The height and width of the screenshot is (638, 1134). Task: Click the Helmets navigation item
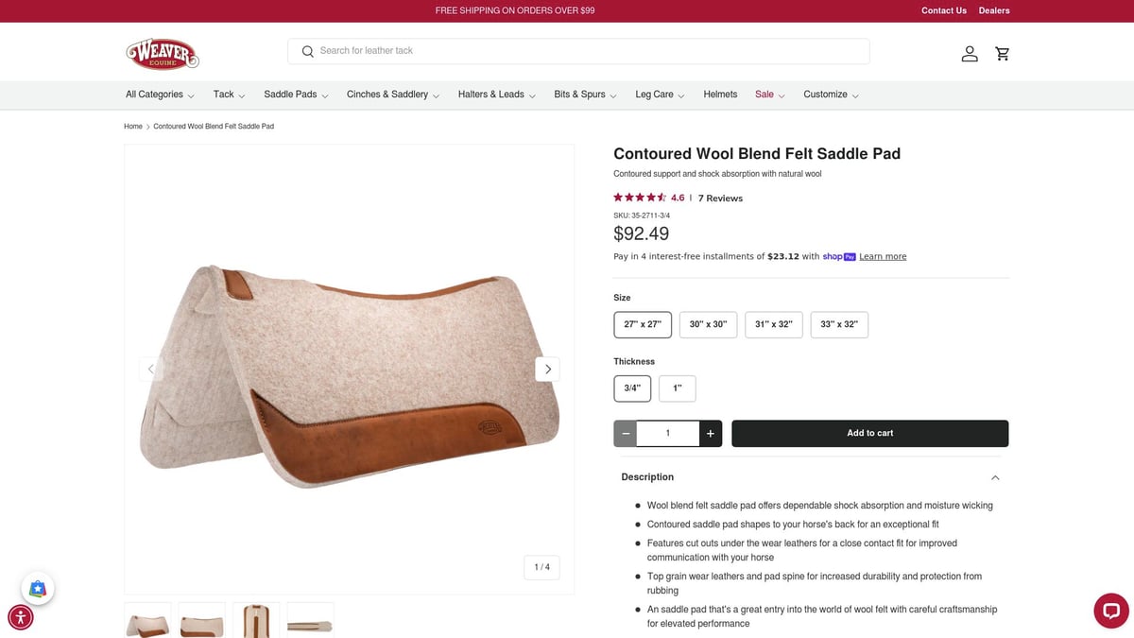tap(720, 95)
